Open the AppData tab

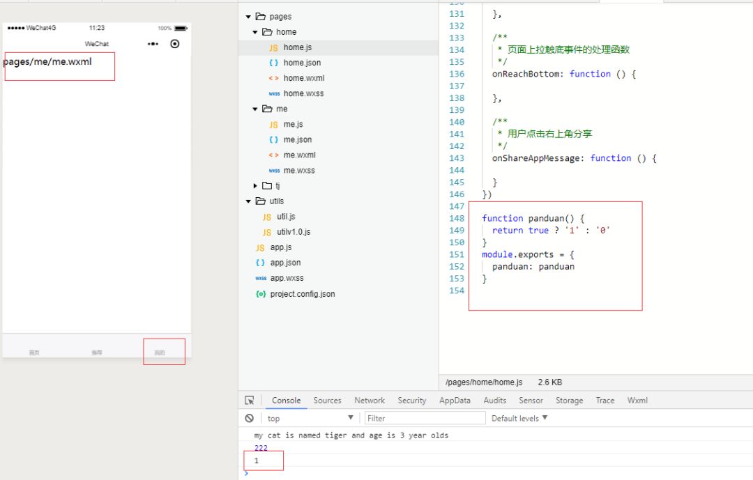pyautogui.click(x=455, y=401)
